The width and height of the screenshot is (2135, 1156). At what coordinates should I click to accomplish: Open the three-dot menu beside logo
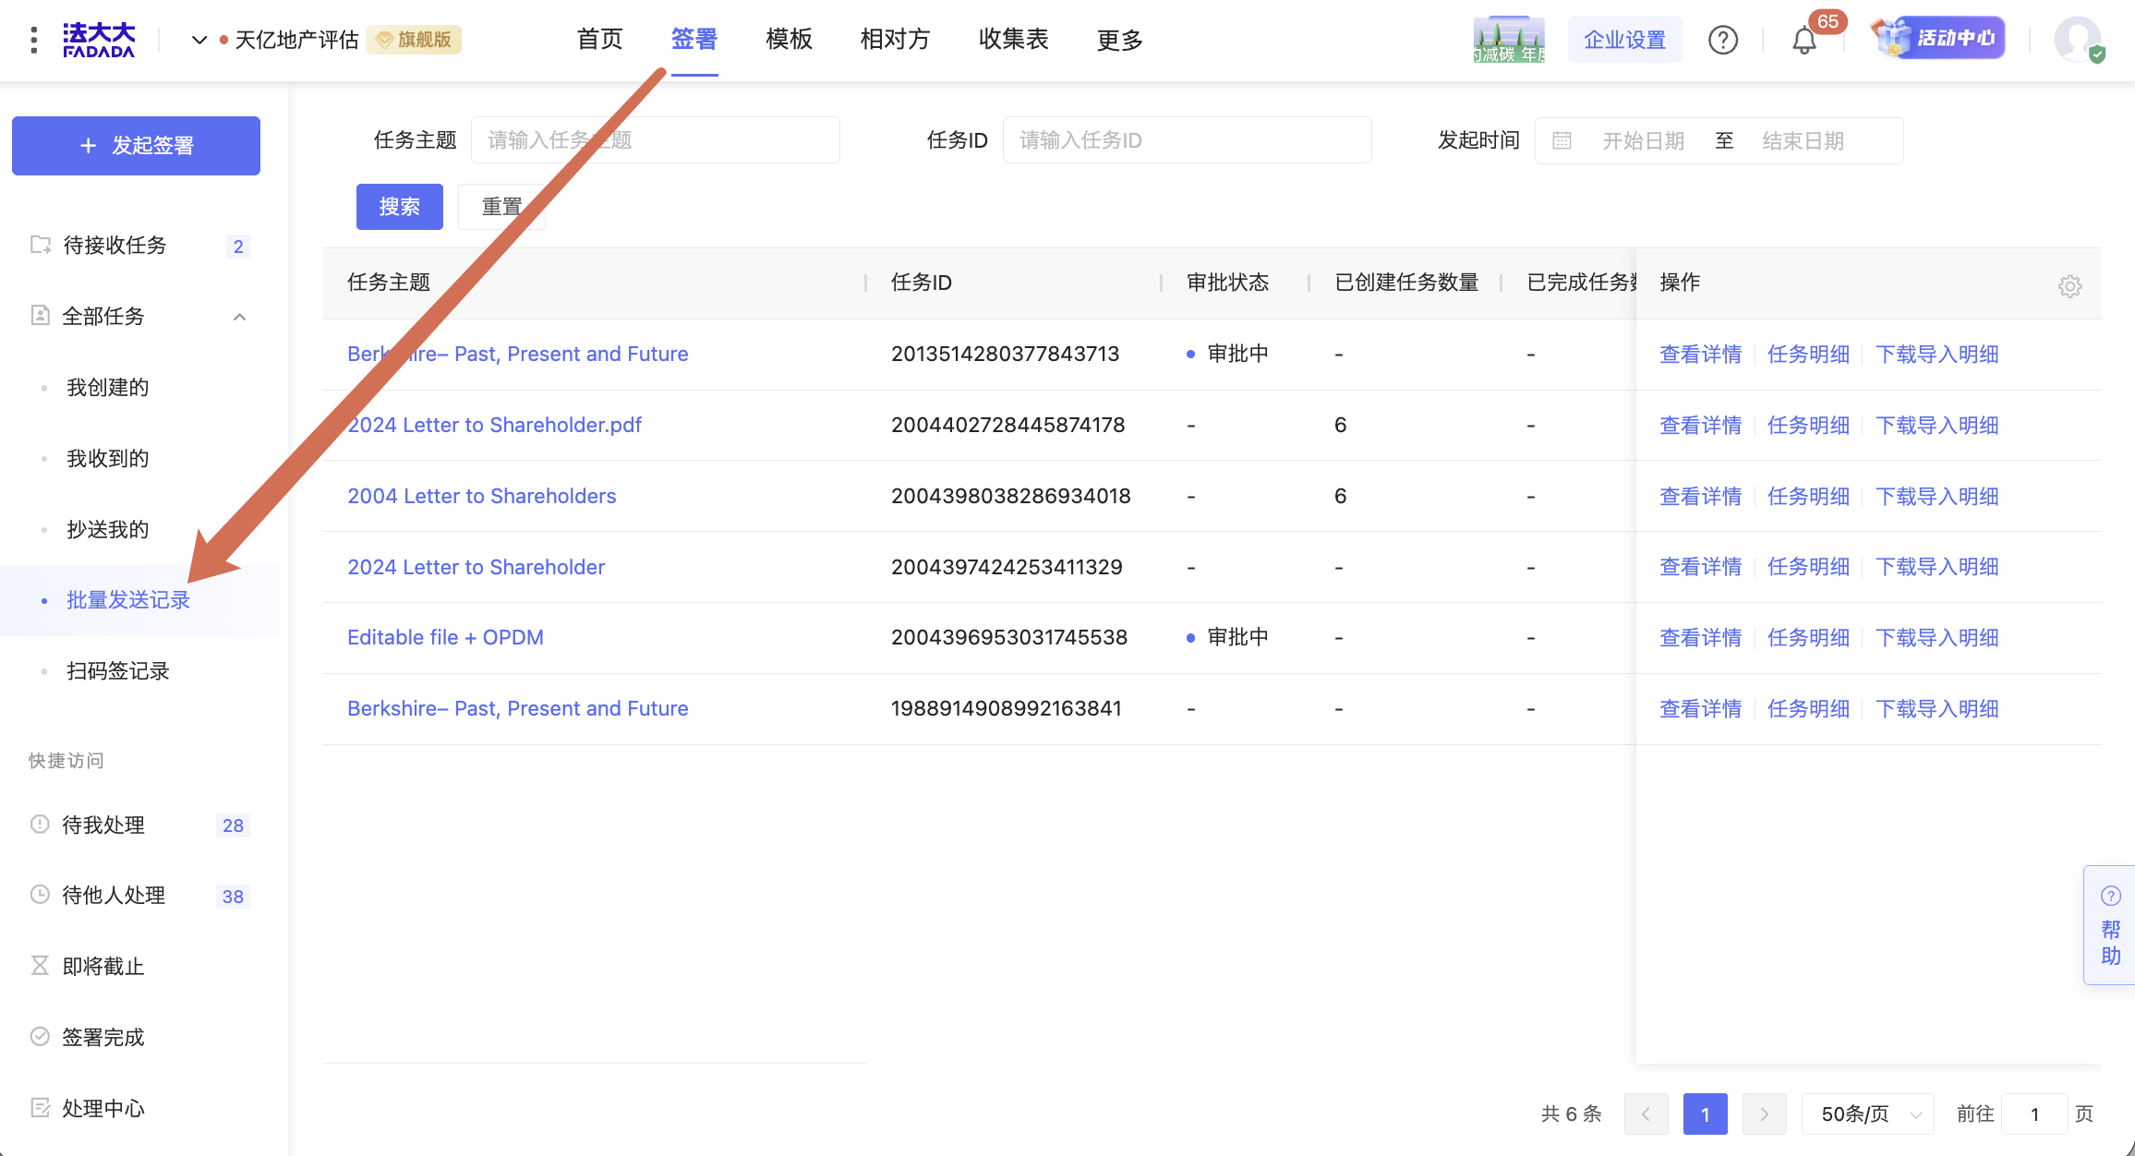34,40
